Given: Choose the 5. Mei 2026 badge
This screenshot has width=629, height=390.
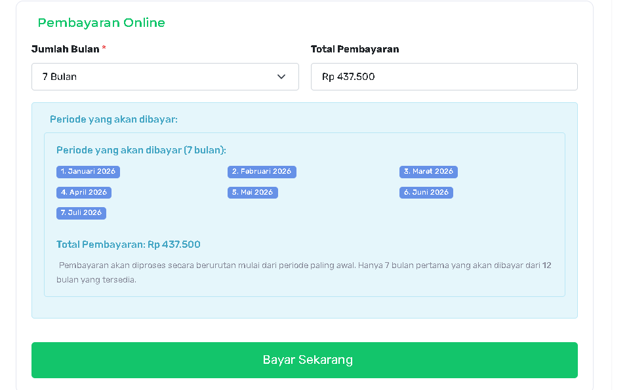Looking at the screenshot, I should (x=253, y=193).
